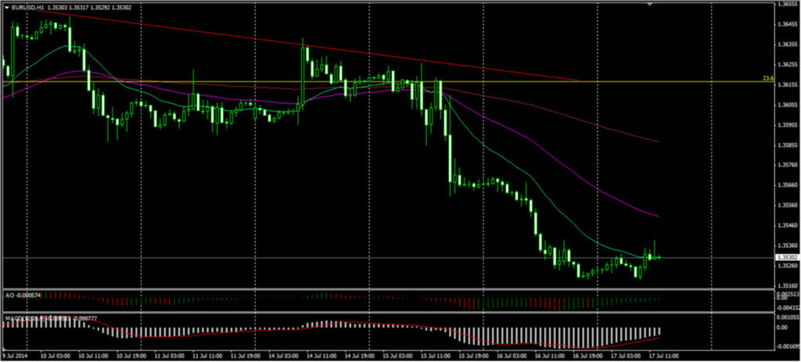This screenshot has height=362, width=801.
Task: Click the 1.36555 price scale value
Action: [788, 4]
